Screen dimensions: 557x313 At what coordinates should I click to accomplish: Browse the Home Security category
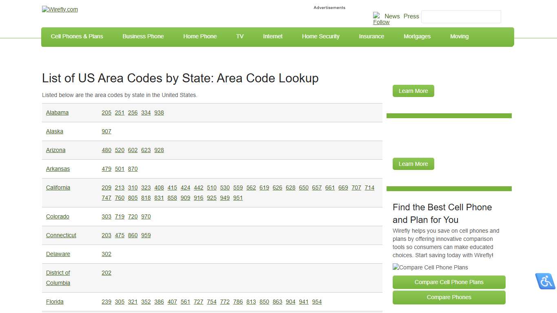click(320, 36)
